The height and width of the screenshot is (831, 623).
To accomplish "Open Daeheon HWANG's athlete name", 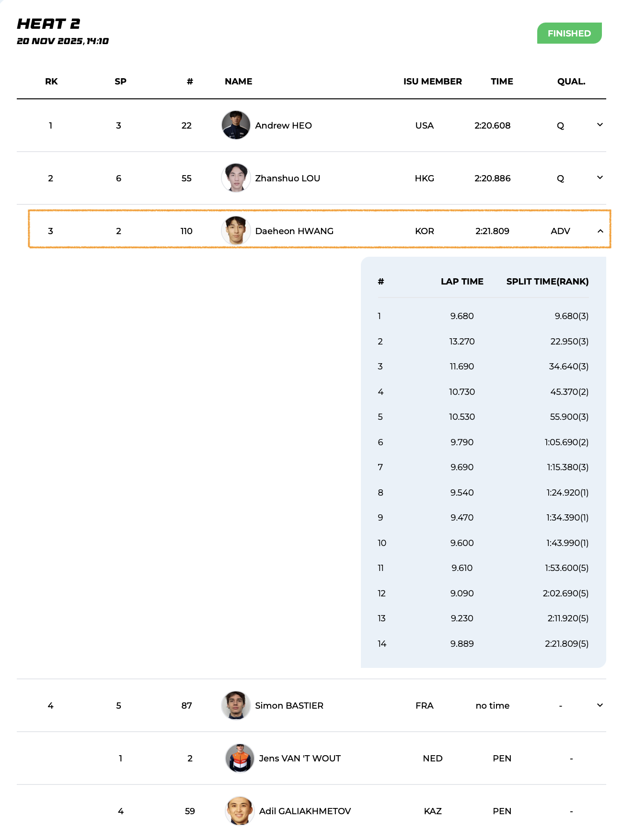I will 294,231.
